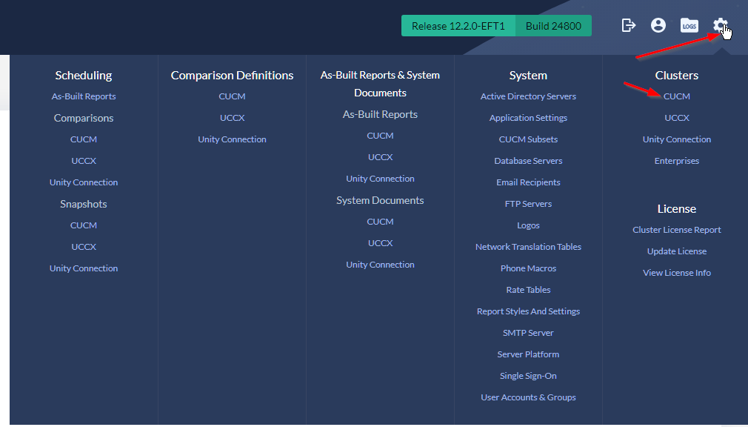The image size is (748, 427).
Task: Click the Snapshots subheading
Action: pos(84,204)
